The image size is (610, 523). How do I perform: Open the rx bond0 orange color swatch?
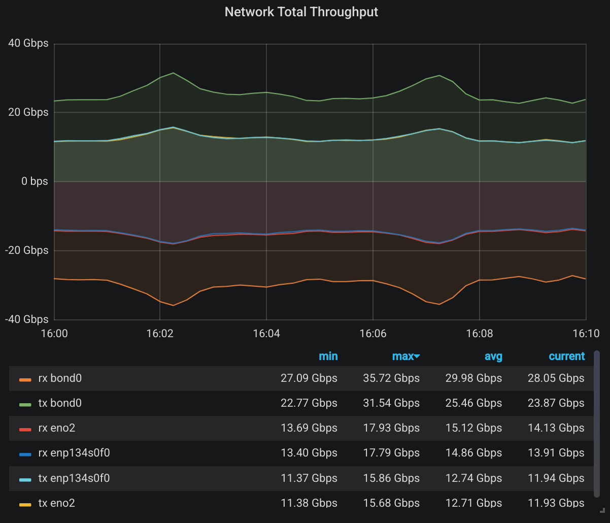point(25,379)
